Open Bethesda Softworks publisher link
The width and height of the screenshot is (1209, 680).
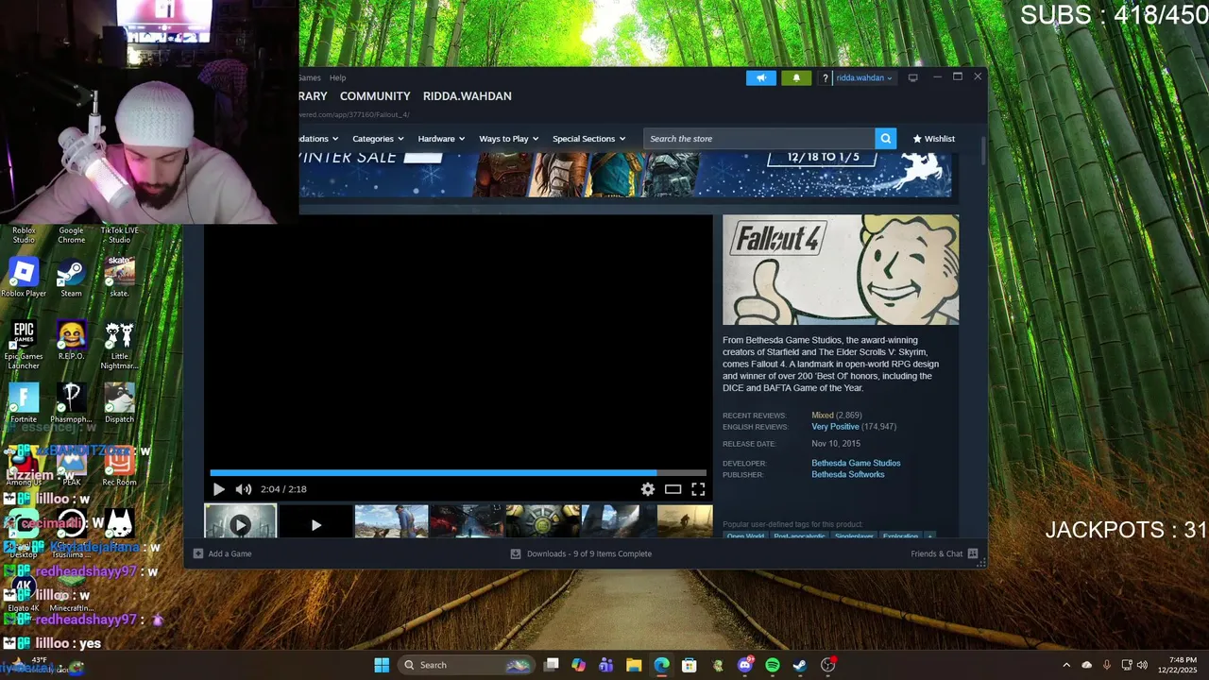pyautogui.click(x=848, y=474)
